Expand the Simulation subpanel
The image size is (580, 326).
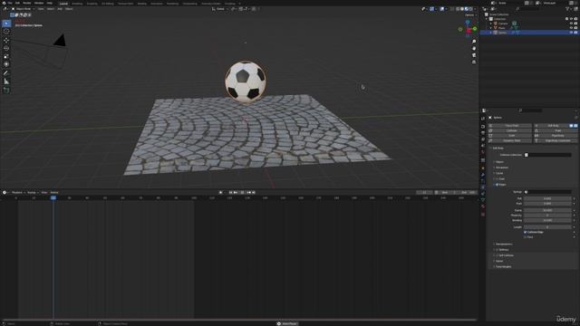[501, 168]
